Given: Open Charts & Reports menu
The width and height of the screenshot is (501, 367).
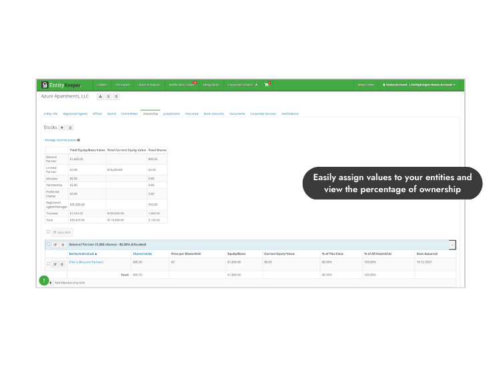Looking at the screenshot, I should pyautogui.click(x=149, y=85).
